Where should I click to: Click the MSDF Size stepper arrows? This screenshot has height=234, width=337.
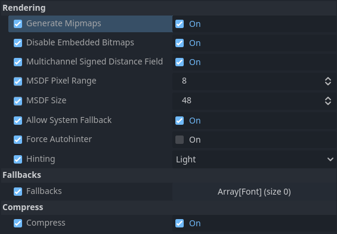[x=328, y=101]
